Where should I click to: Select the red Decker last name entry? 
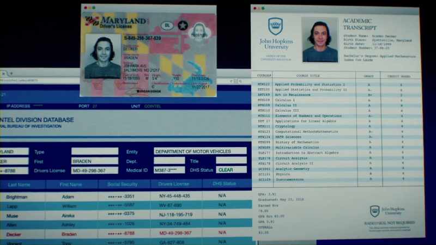(14, 235)
